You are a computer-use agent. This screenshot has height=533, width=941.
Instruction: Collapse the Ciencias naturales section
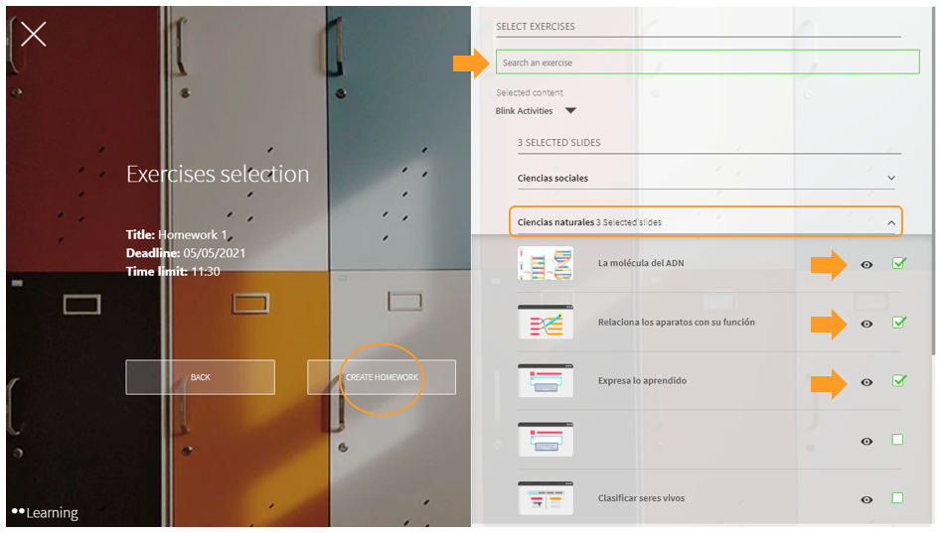890,222
